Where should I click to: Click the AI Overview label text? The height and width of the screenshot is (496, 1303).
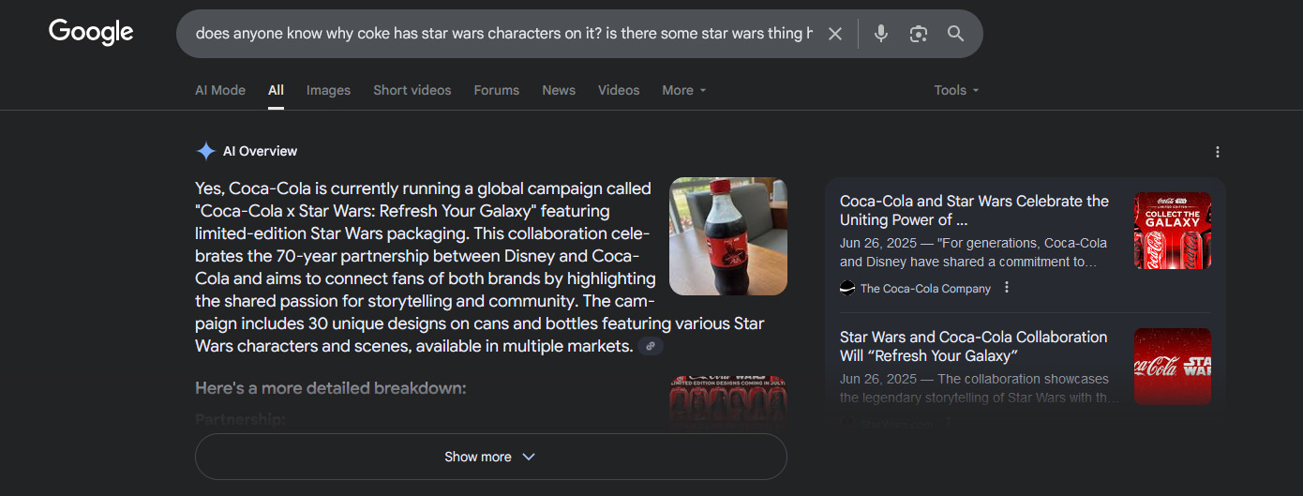(260, 151)
